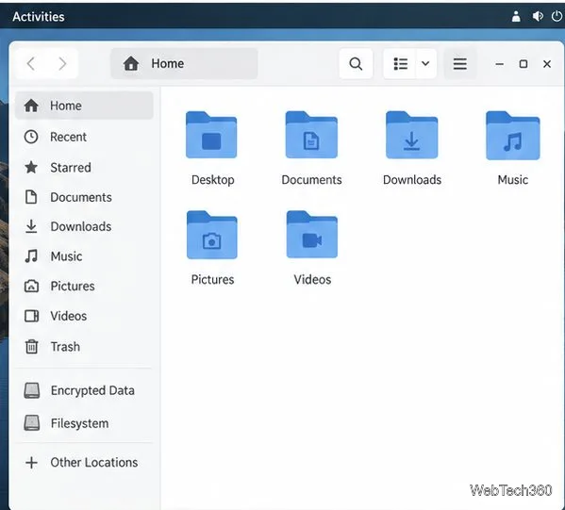The height and width of the screenshot is (510, 565).
Task: Select the Music folder icon in main view
Action: 513,136
